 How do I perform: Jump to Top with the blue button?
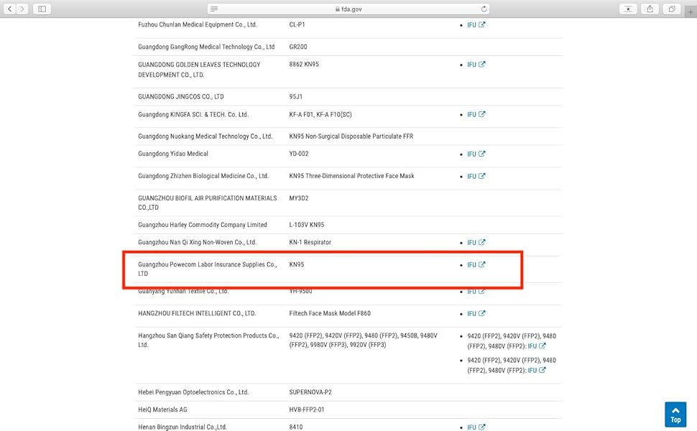point(675,414)
